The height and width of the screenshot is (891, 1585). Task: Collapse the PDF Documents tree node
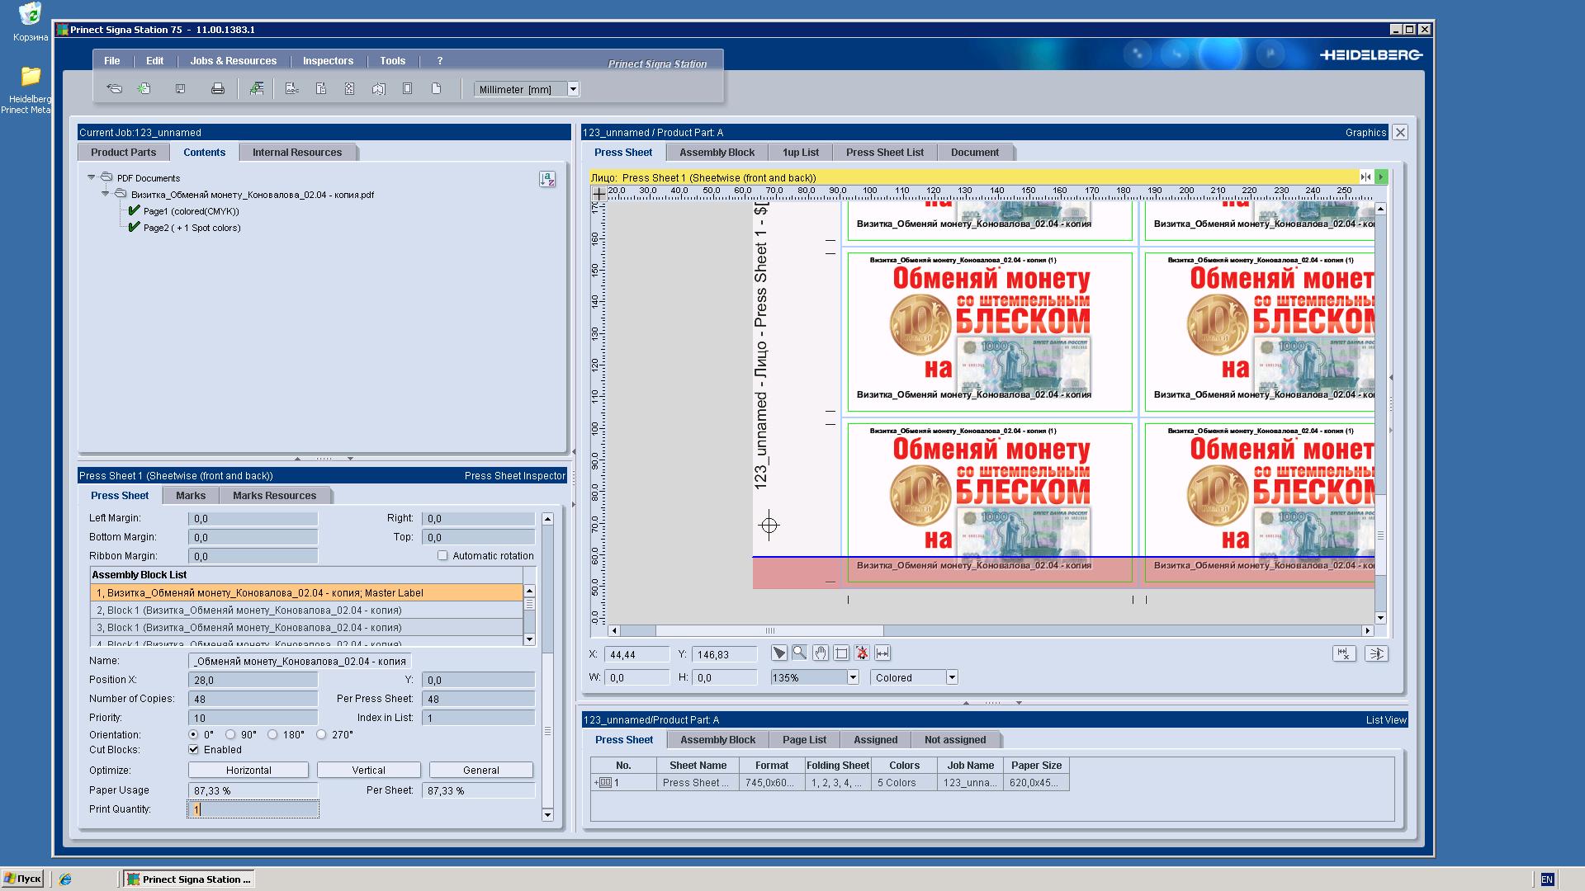tap(91, 177)
